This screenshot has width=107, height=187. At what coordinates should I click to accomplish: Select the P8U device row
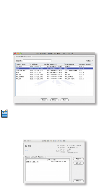point(54,72)
